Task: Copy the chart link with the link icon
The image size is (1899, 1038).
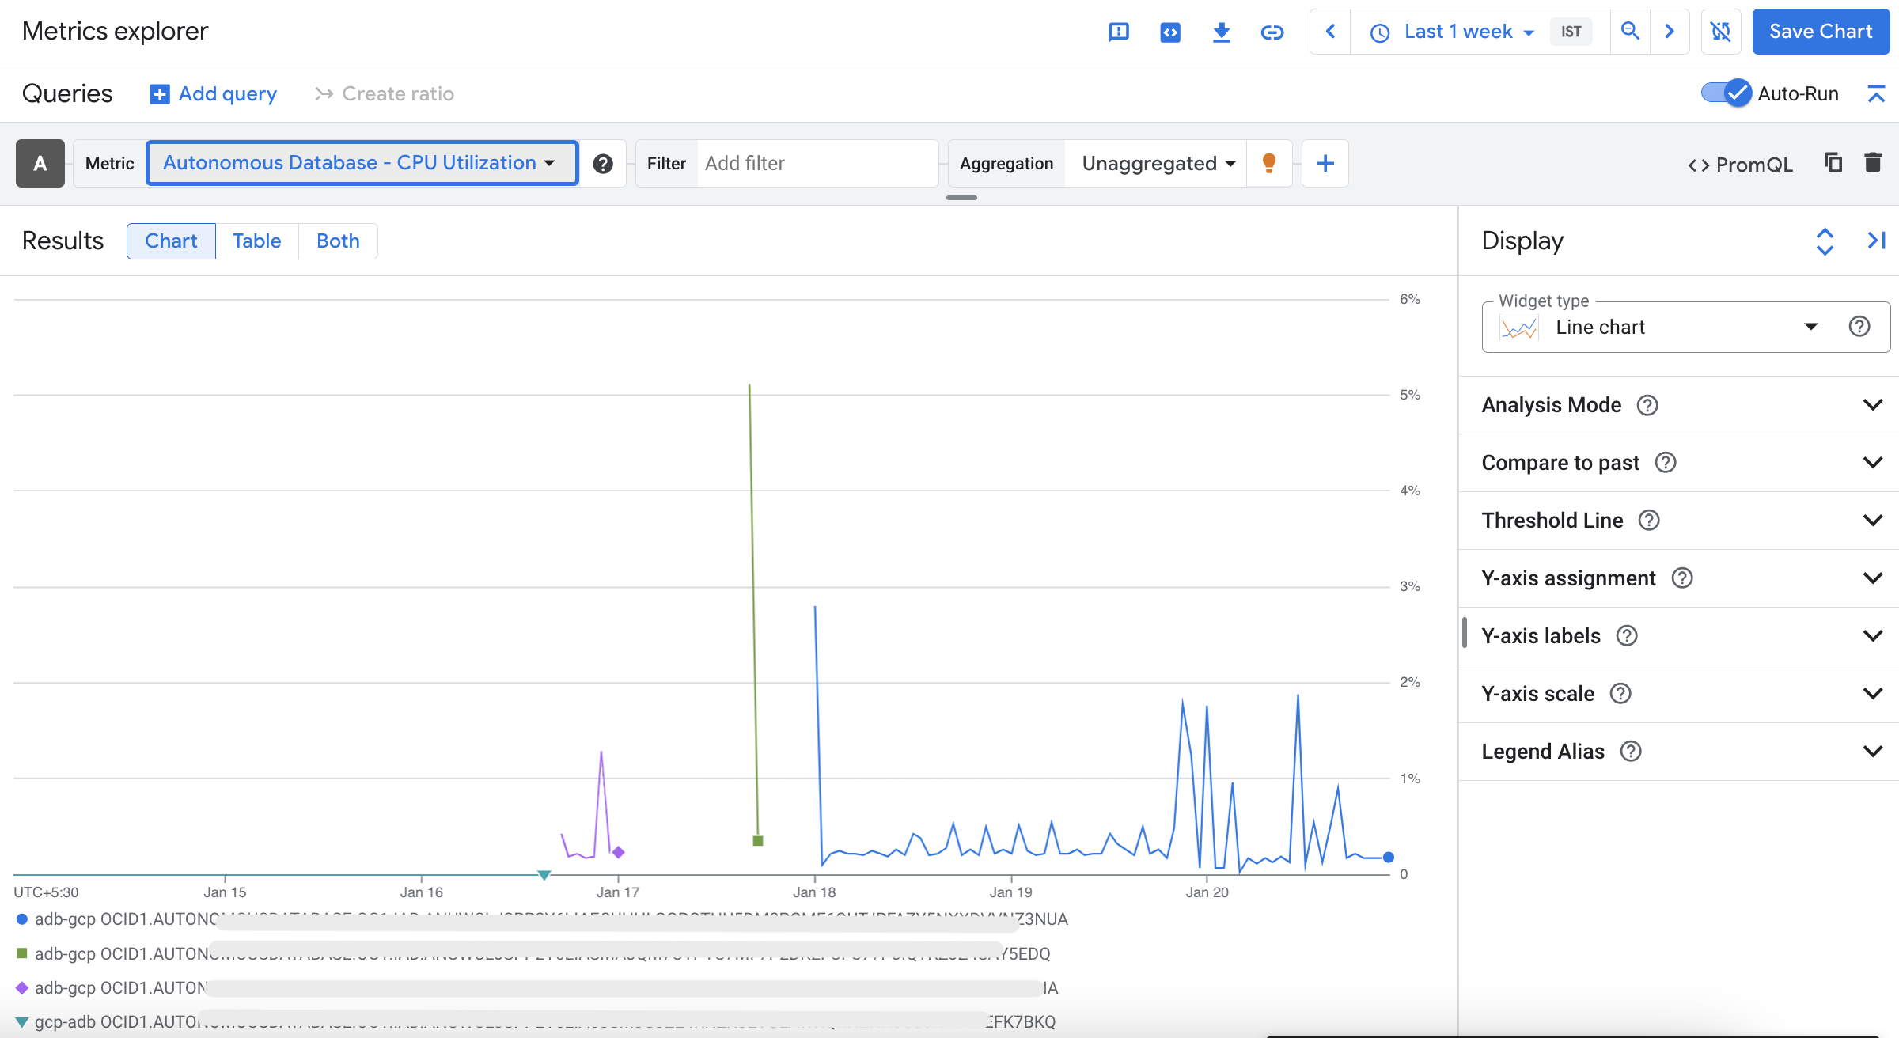Action: click(1272, 32)
